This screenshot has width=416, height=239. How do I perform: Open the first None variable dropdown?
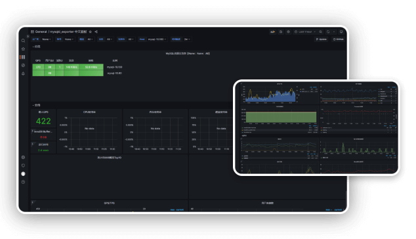(47, 39)
